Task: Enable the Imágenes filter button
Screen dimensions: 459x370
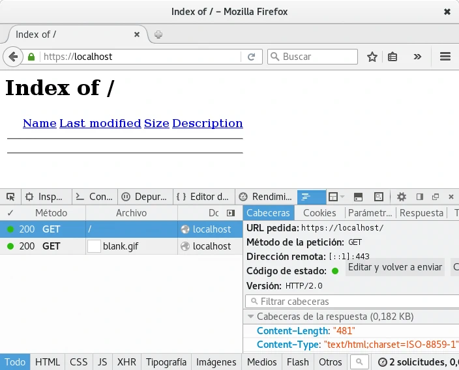Action: 216,362
